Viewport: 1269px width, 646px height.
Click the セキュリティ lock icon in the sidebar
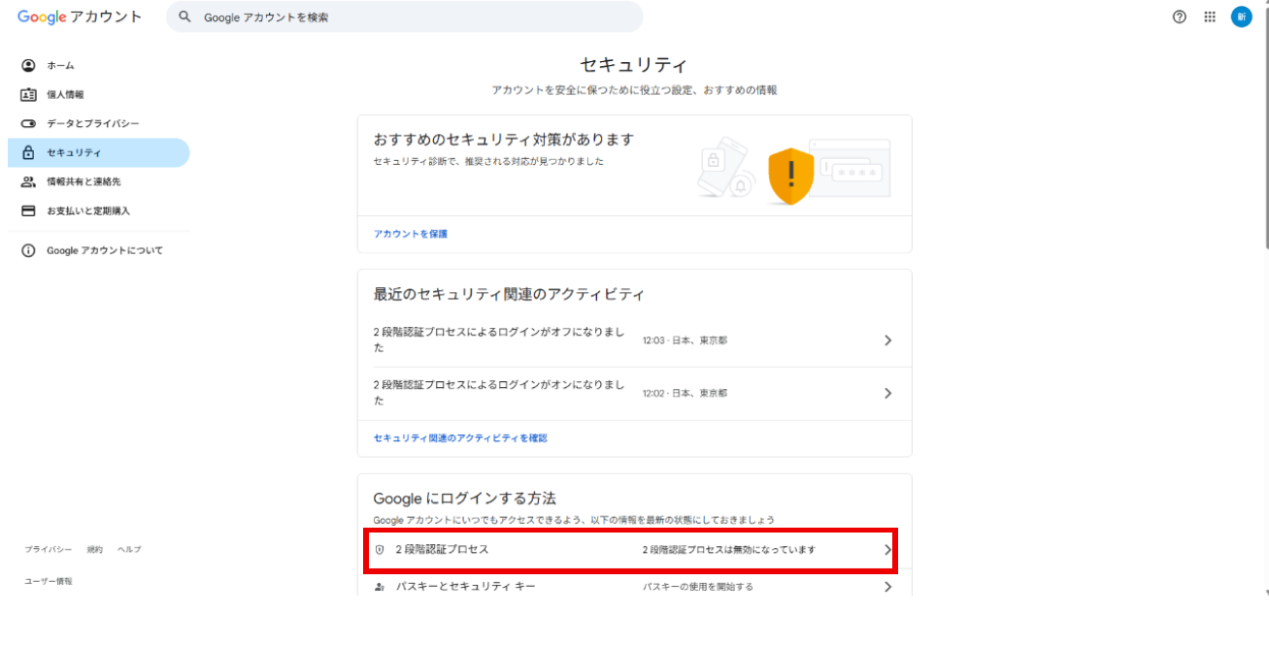pos(28,152)
